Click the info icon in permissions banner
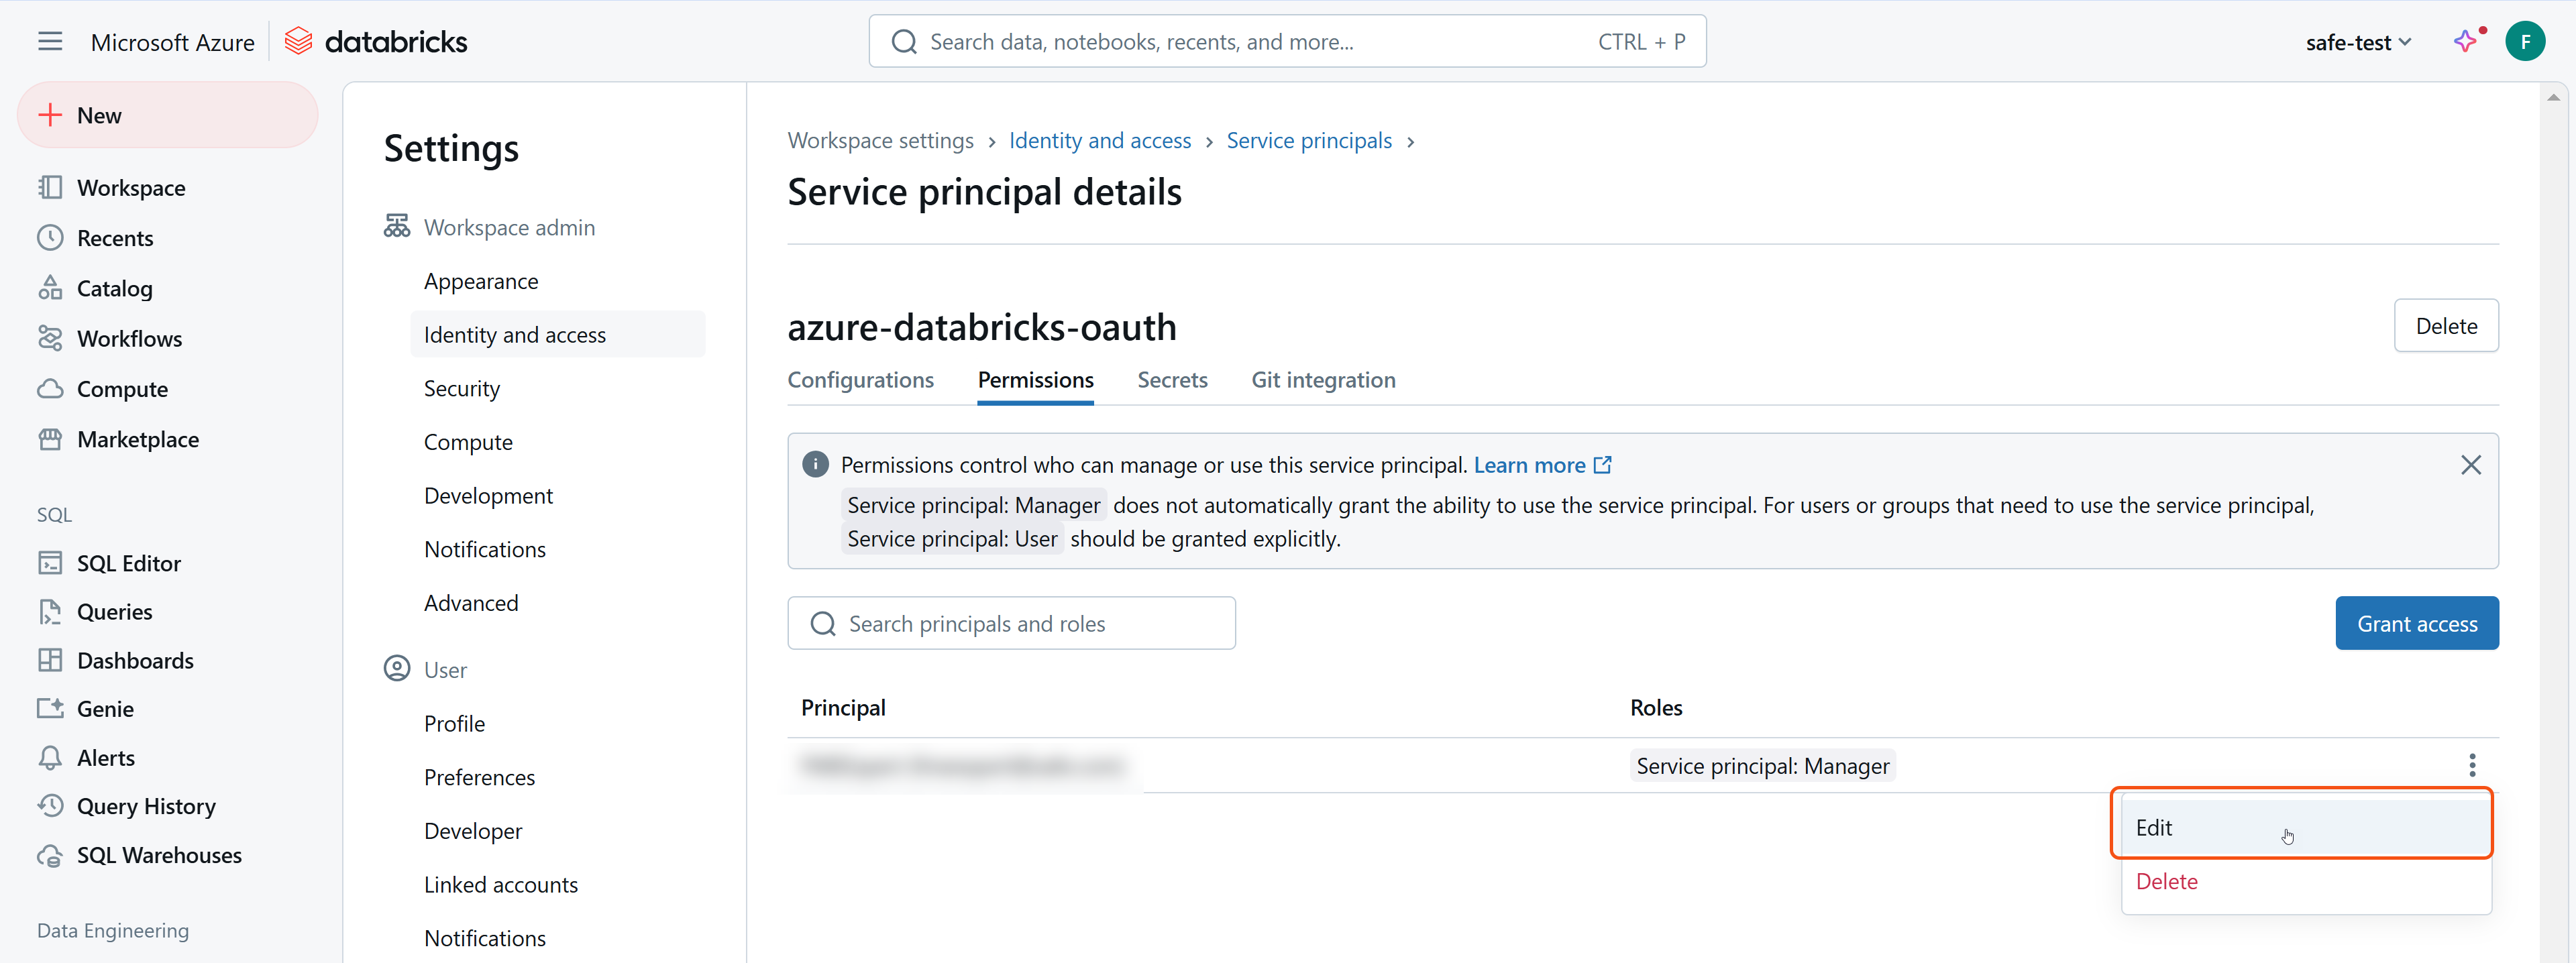Screen dimensions: 2576x963 point(815,464)
